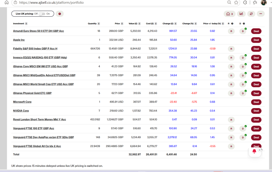Click D button for iShares Core MSCI EM row
The width and height of the screenshot is (272, 172).
243,67
